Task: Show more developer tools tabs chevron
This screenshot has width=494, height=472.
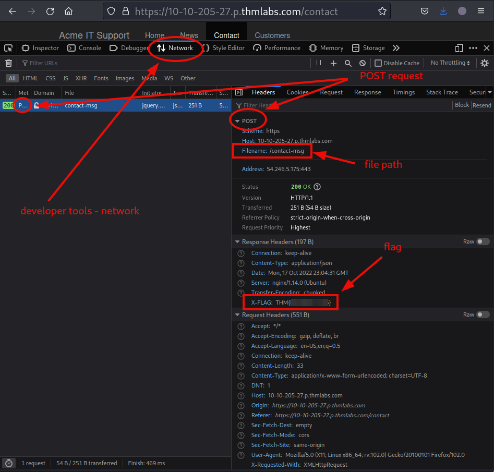Action: coord(396,48)
